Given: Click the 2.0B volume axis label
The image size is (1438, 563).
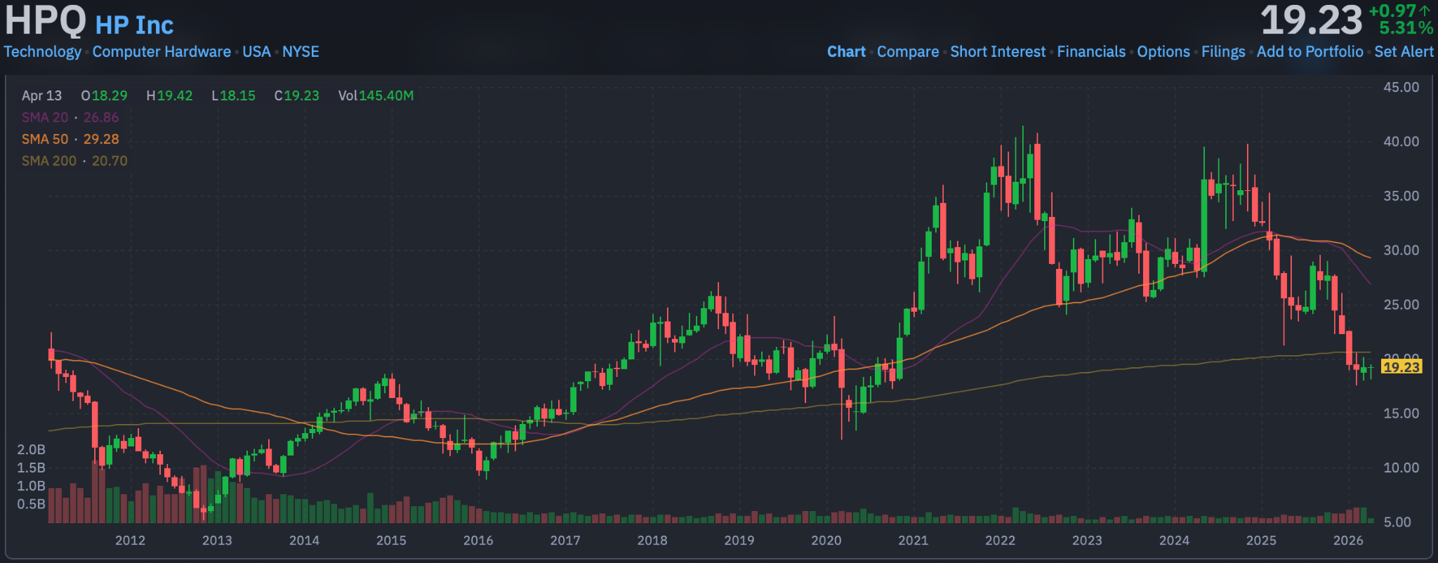Looking at the screenshot, I should click(x=31, y=449).
